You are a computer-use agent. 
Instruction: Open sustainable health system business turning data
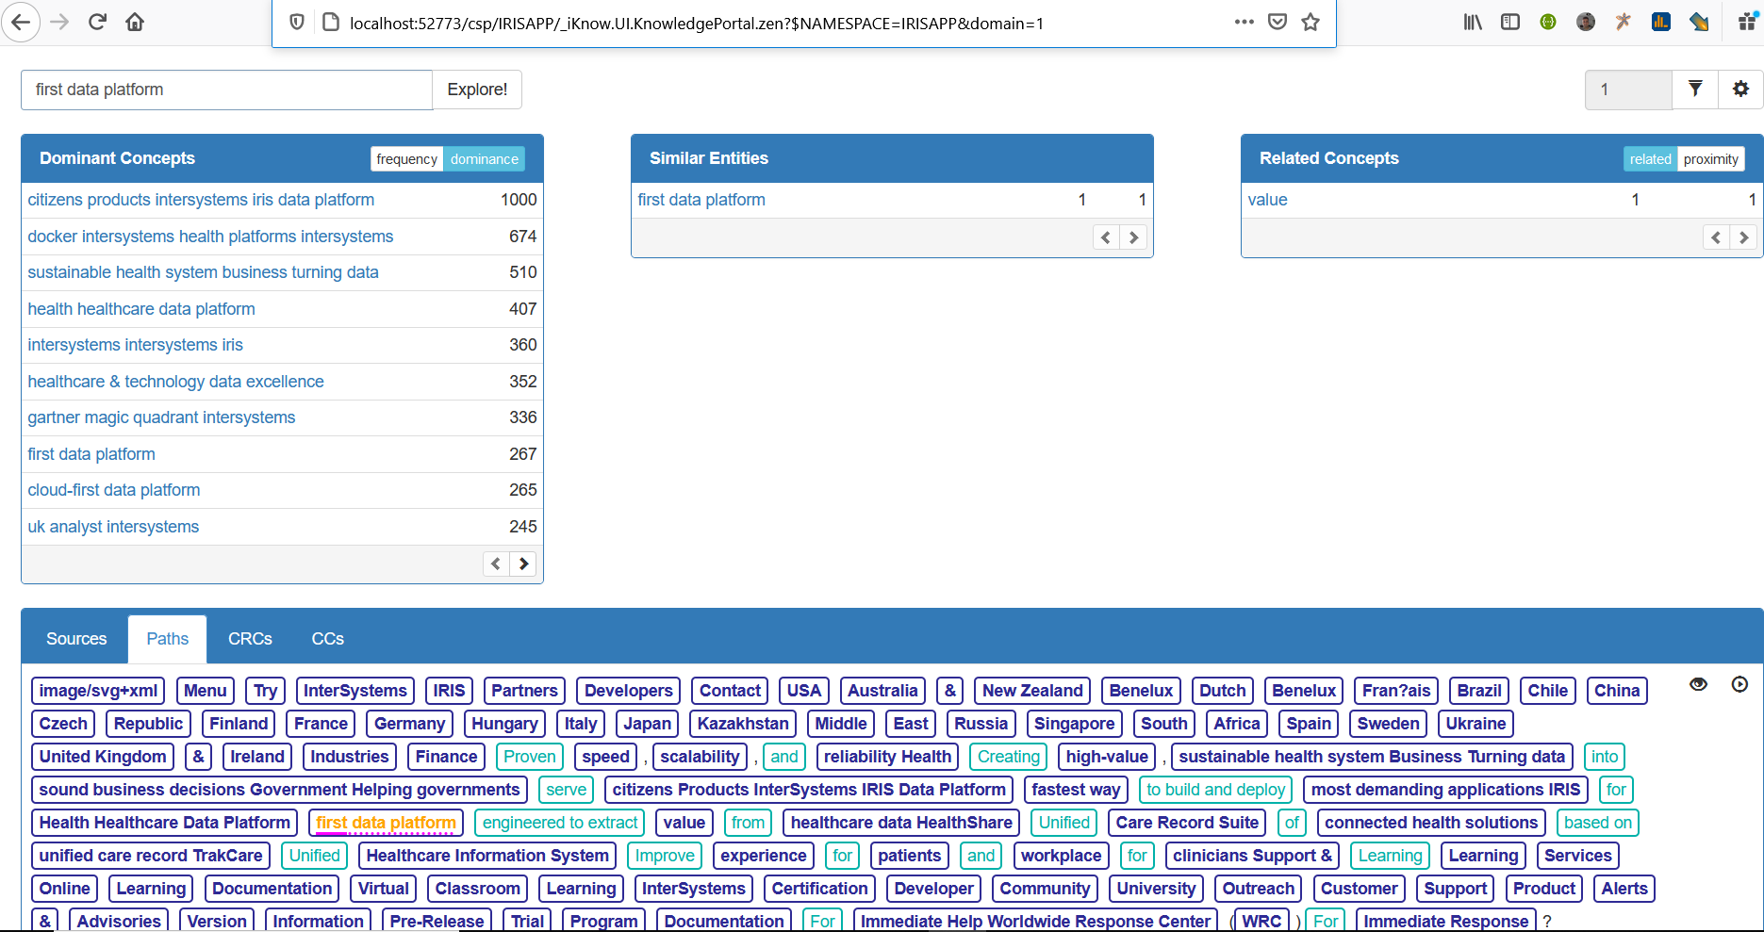pos(203,272)
